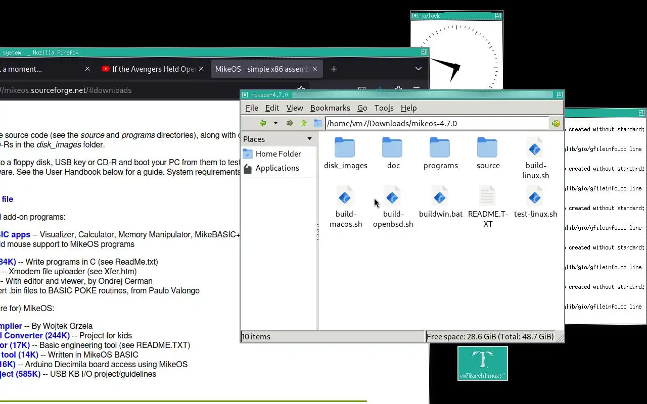
Task: Open the "tool (14K)" download link
Action: 20,355
